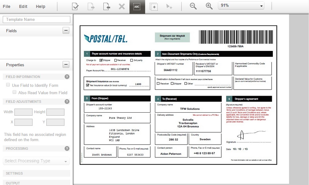Select the add region tool icon

154,7
